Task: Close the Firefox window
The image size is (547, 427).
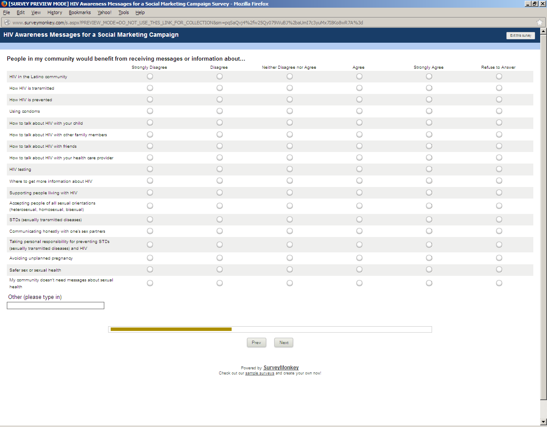Action: (542, 4)
